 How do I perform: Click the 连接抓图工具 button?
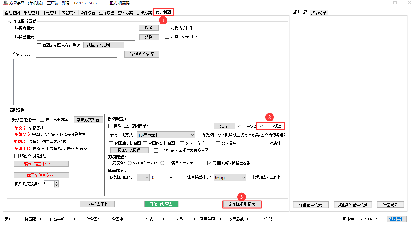pos(97,204)
